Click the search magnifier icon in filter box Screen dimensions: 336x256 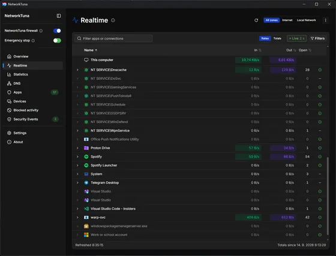coord(79,38)
